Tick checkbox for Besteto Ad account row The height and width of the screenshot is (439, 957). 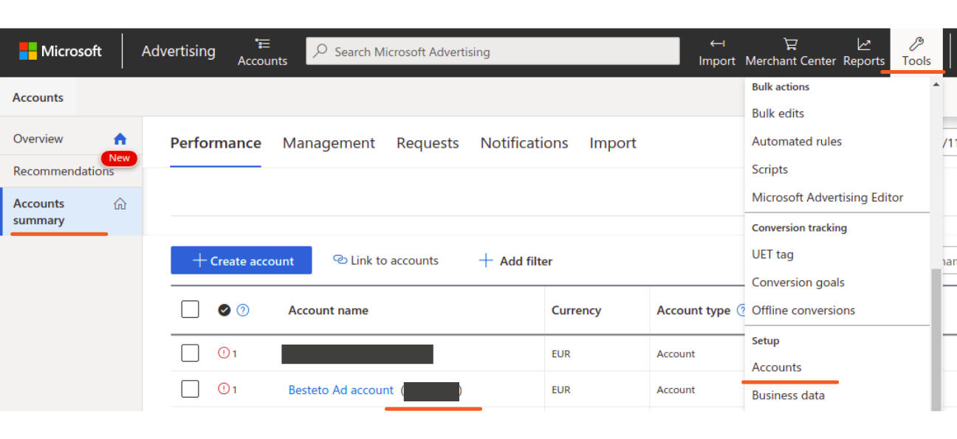point(190,389)
